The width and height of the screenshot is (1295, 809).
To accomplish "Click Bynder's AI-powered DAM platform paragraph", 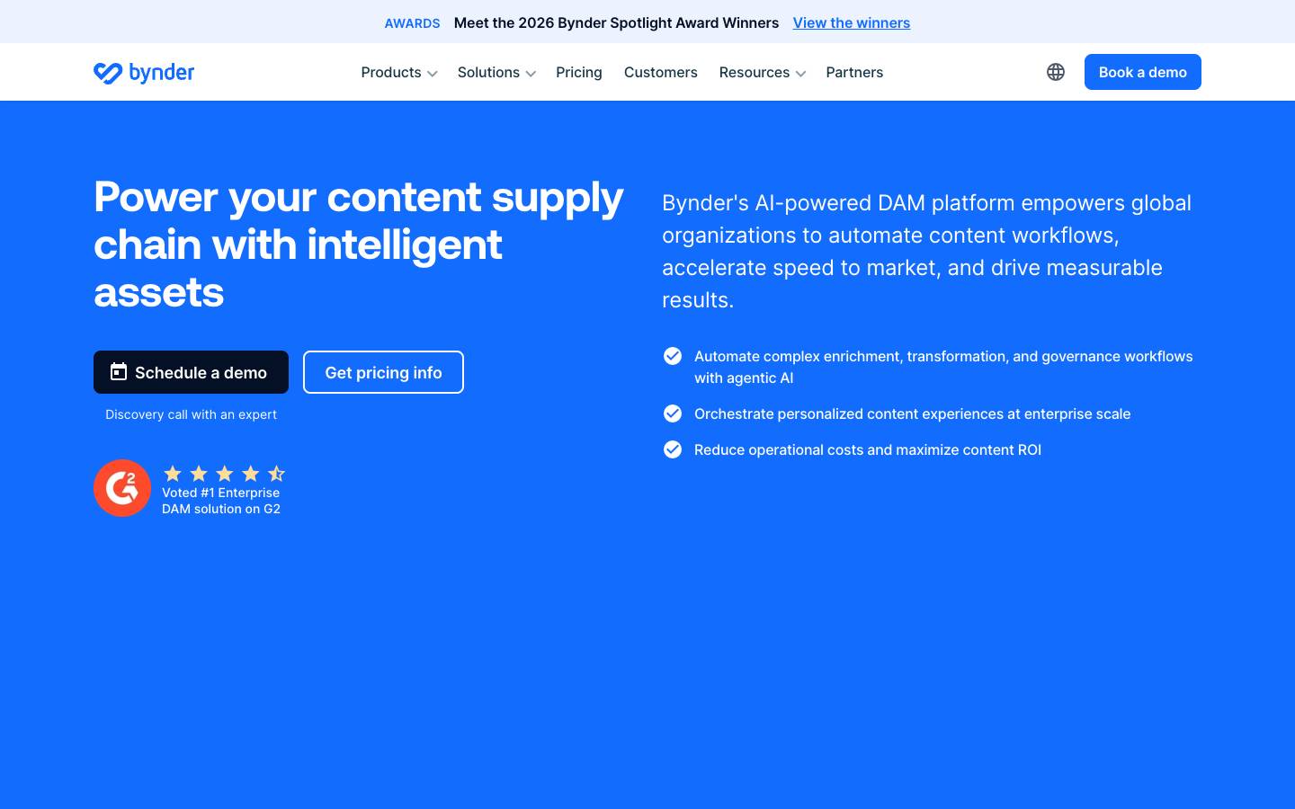I will 927,251.
